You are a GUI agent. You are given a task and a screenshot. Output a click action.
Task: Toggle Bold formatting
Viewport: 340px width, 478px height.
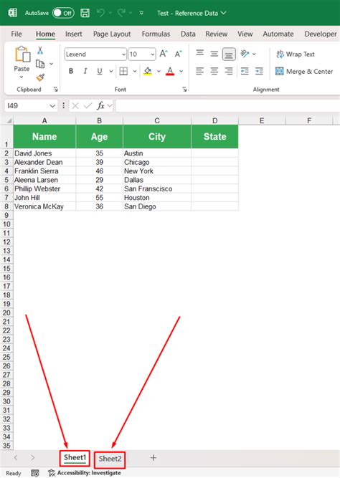coord(71,72)
